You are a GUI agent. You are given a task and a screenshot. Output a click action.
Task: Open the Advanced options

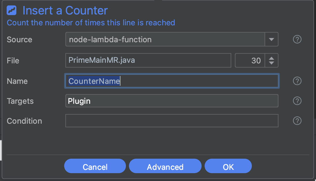(165, 167)
